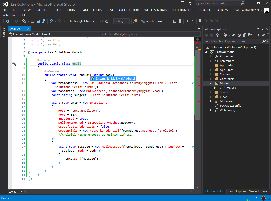Click the ReSharper hammer icon in the margin
Viewport: 271px width, 201px height.
14,64
